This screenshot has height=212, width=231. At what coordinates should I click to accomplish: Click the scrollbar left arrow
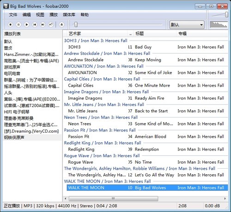(66, 199)
